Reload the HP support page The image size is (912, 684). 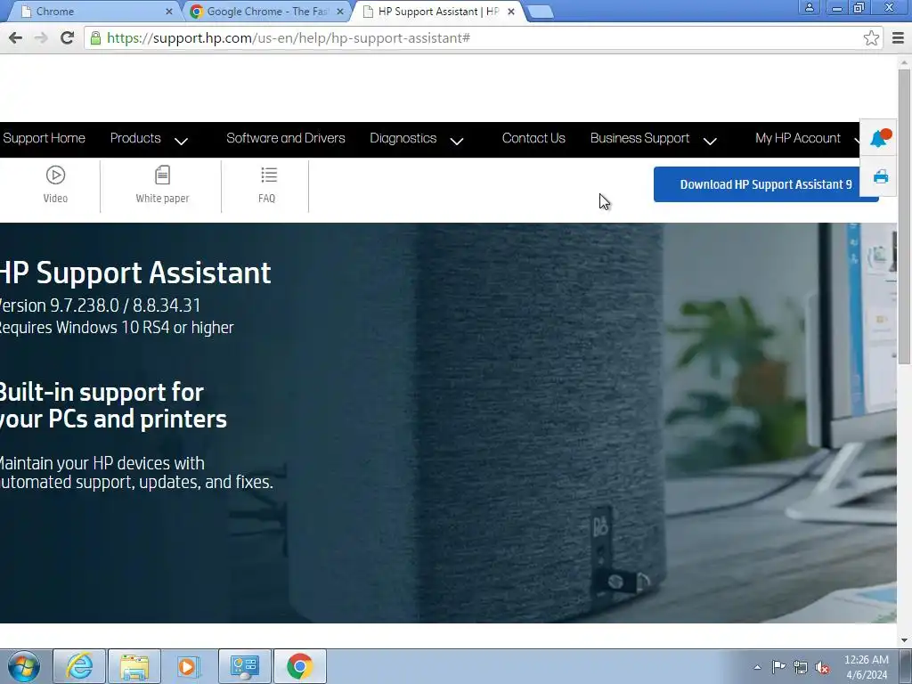point(68,37)
